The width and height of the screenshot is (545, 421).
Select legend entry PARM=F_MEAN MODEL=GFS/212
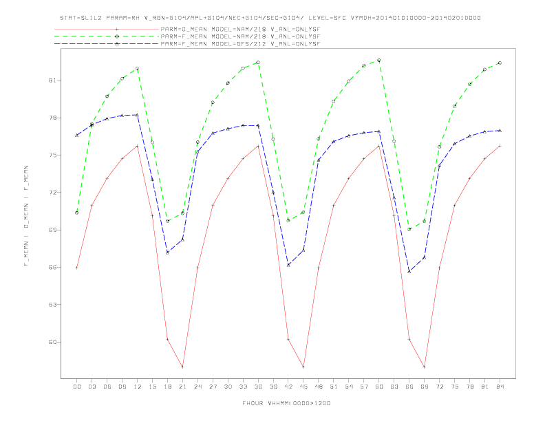click(x=240, y=44)
